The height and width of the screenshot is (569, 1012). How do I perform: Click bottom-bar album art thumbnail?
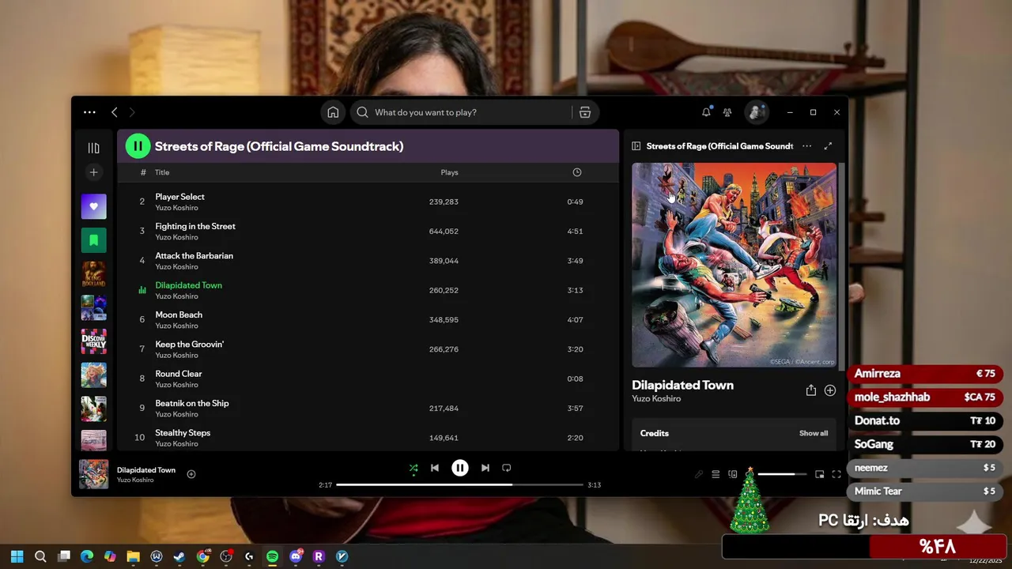93,474
